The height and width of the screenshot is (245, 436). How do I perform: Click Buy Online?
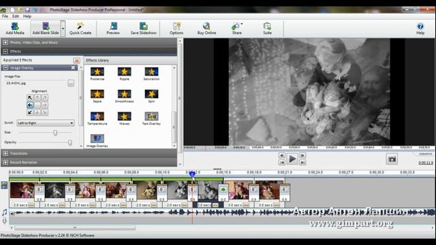pos(206,29)
